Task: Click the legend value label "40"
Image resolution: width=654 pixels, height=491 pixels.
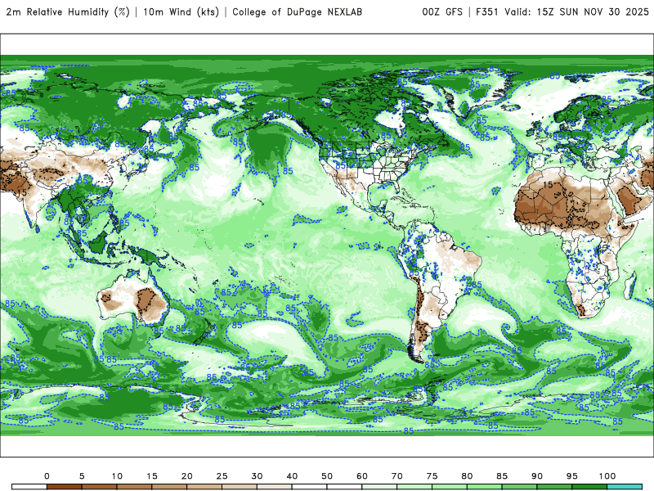Action: click(292, 476)
